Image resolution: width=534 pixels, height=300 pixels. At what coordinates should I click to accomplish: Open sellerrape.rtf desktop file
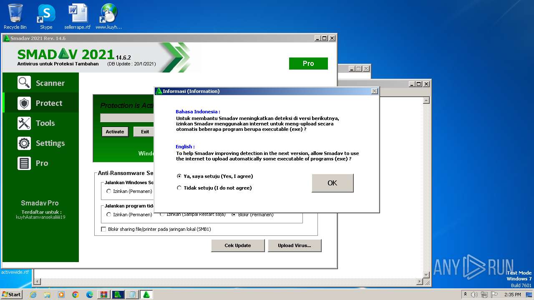pyautogui.click(x=78, y=17)
